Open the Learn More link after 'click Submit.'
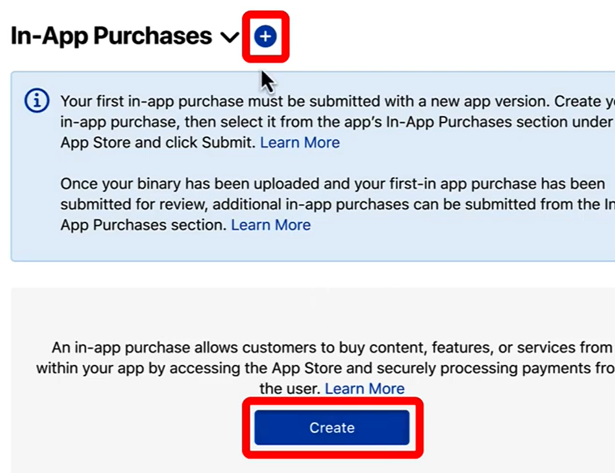The image size is (615, 473). coord(300,142)
